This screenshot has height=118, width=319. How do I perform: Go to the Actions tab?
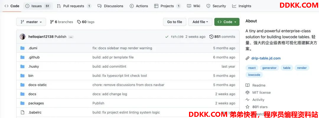pos(139,6)
